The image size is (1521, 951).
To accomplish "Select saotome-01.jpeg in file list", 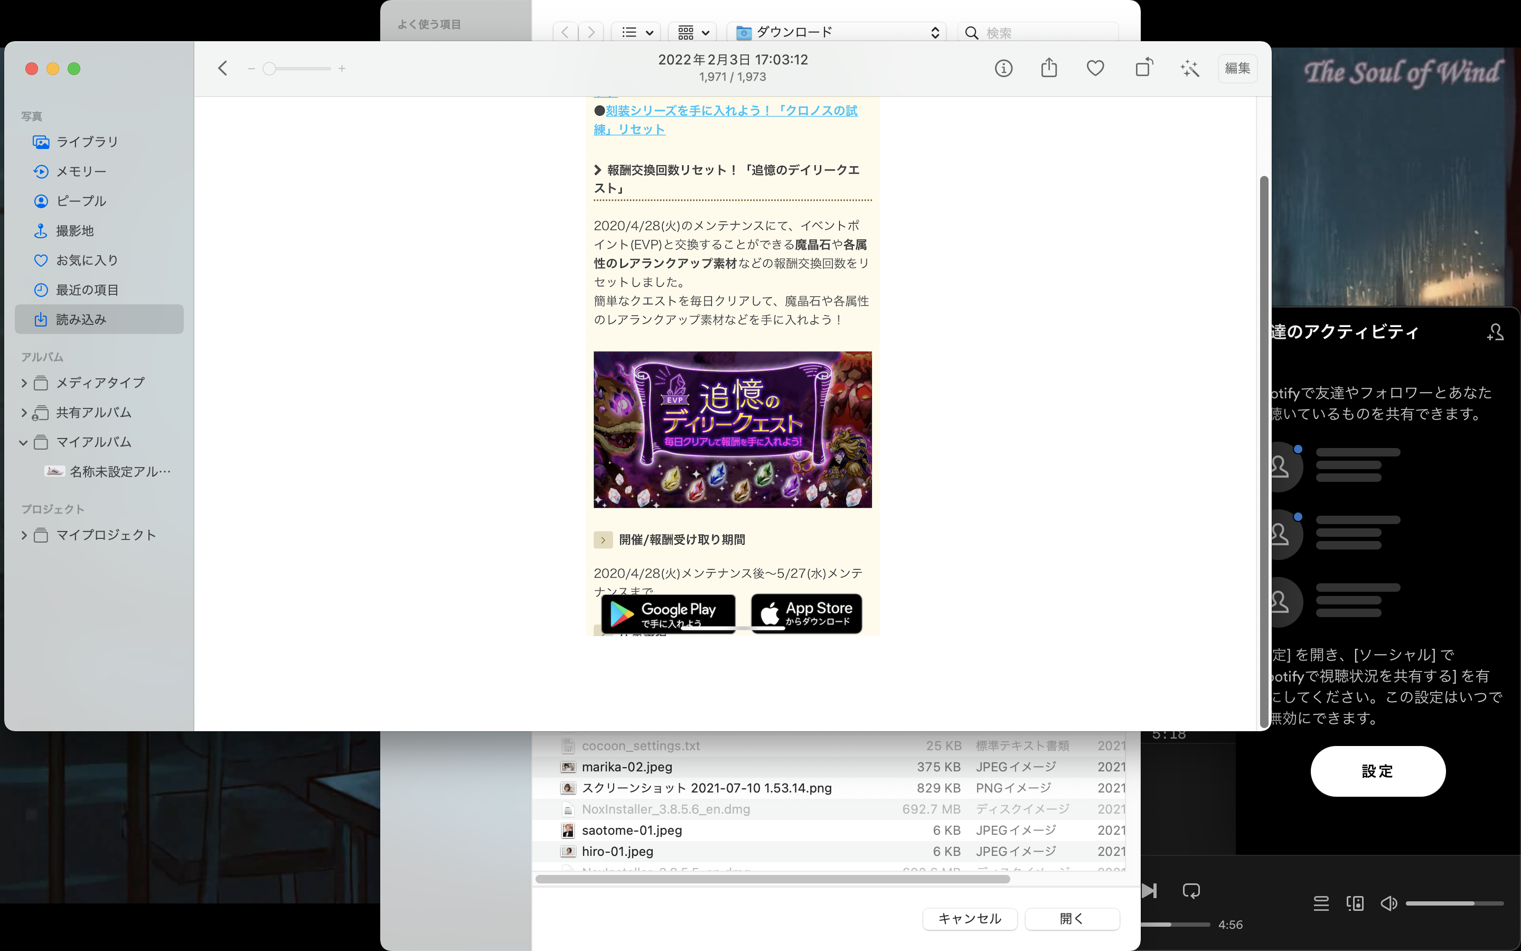I will (x=830, y=830).
